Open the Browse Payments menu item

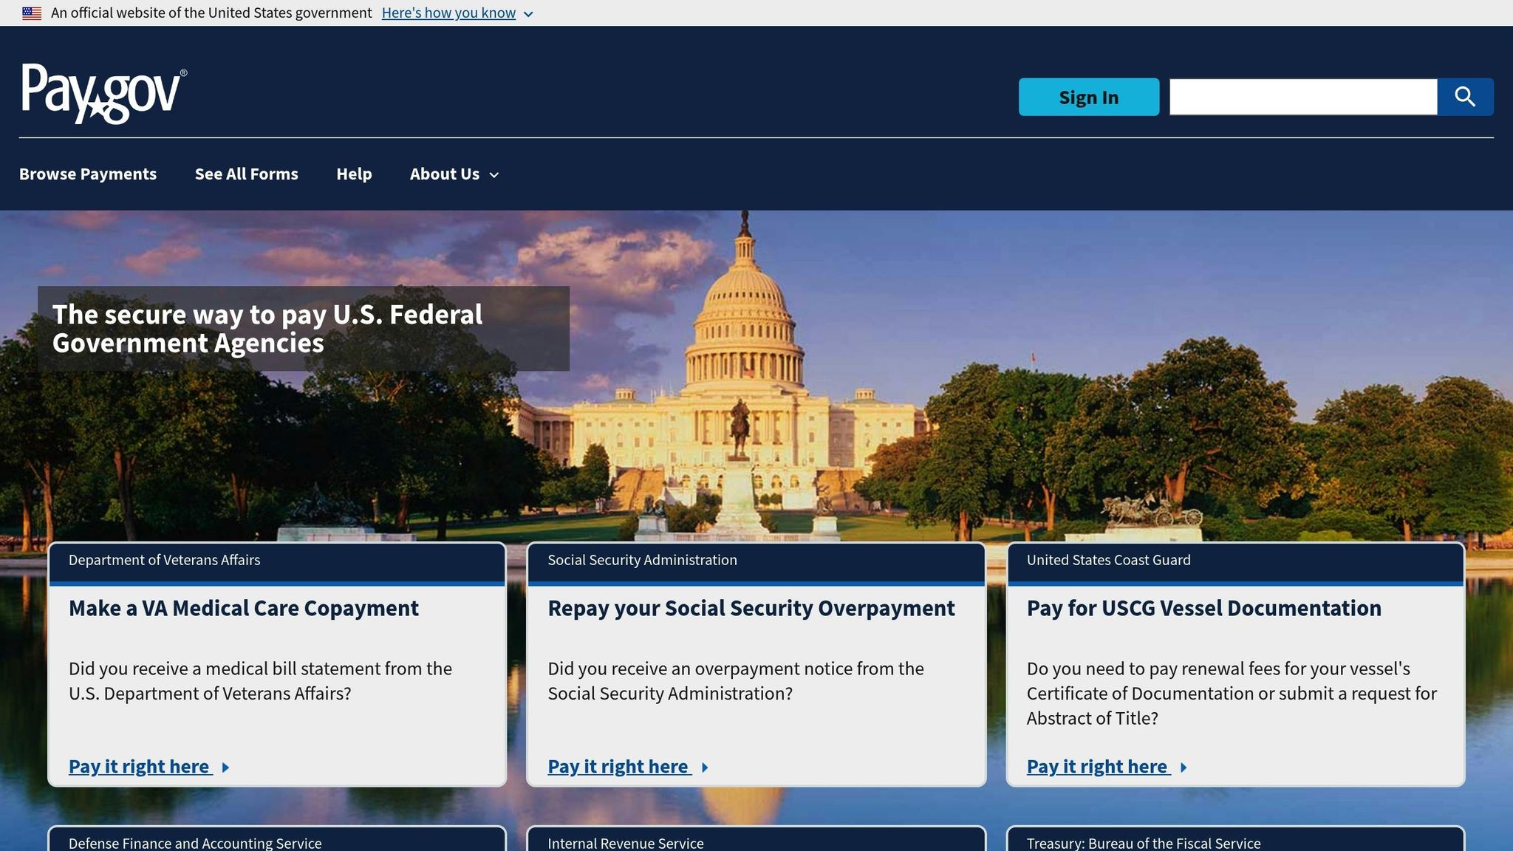[x=88, y=174]
